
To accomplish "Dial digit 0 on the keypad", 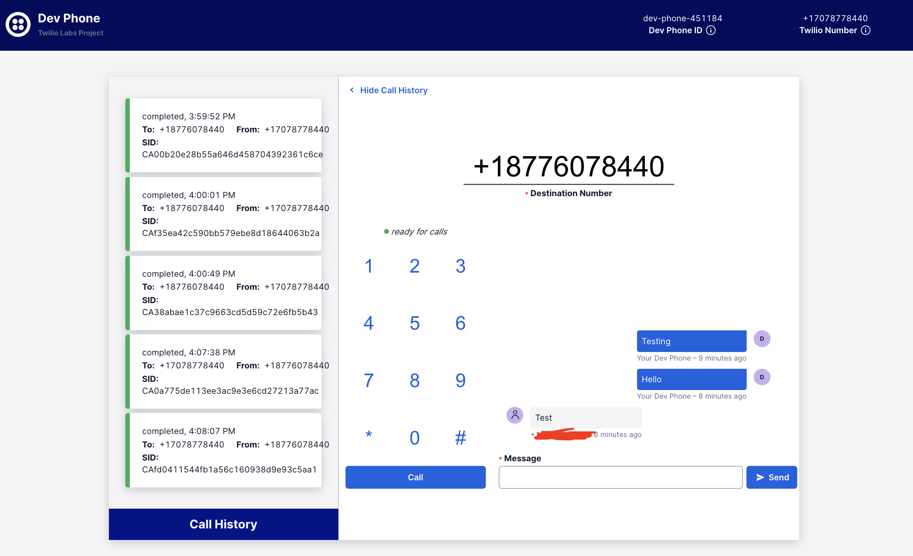I will pyautogui.click(x=414, y=438).
